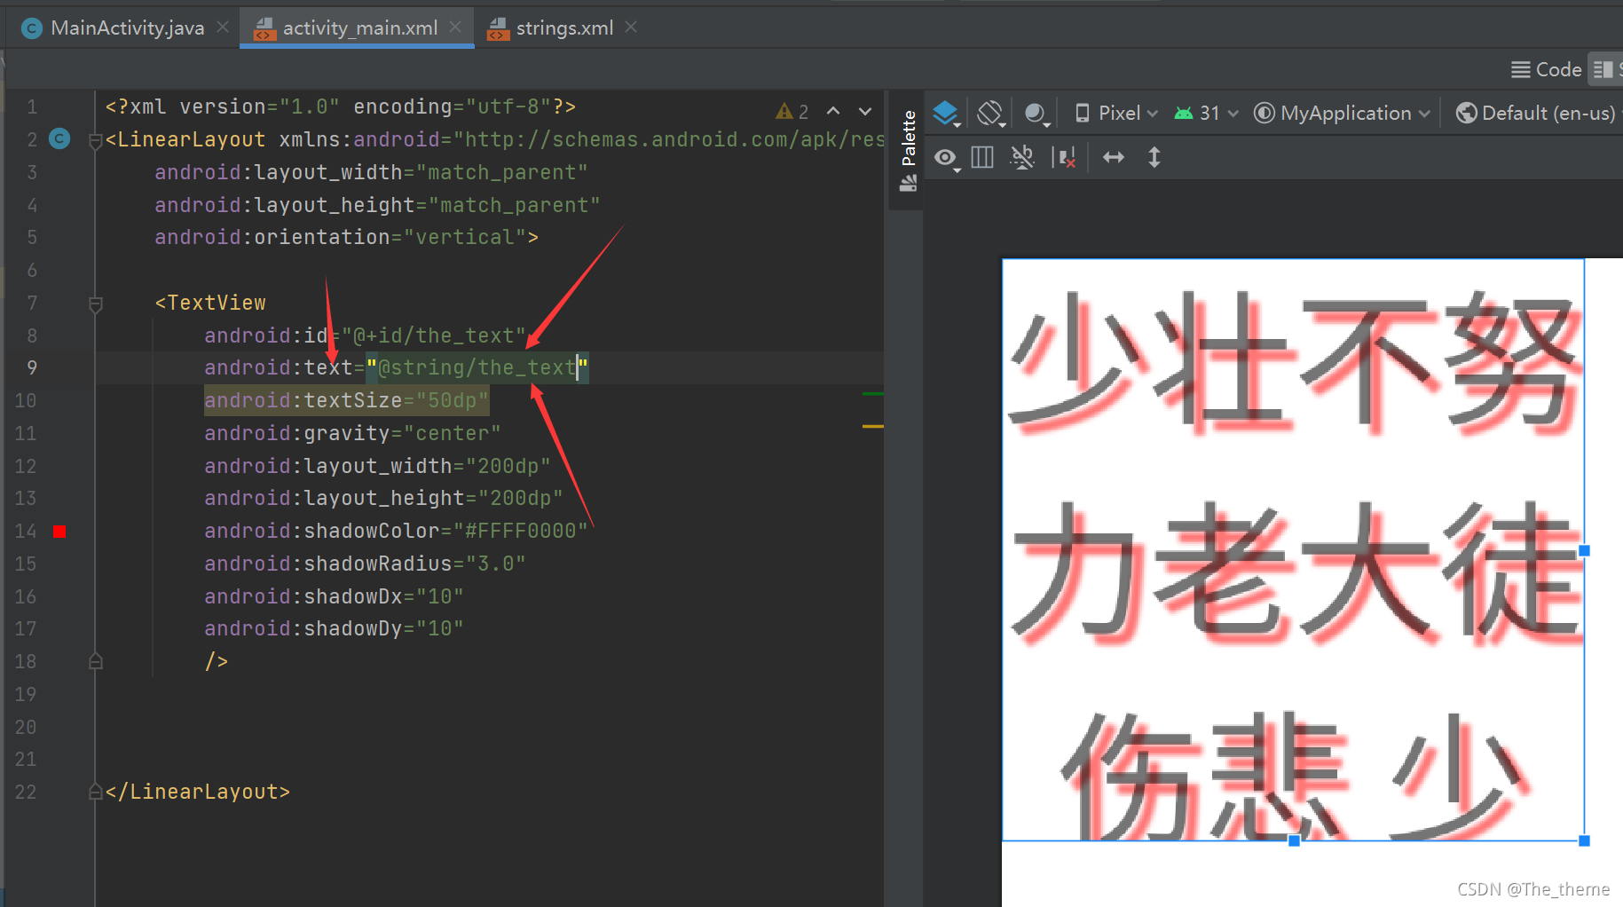The width and height of the screenshot is (1623, 907).
Task: Go to previous highlighted error arrow
Action: click(833, 111)
